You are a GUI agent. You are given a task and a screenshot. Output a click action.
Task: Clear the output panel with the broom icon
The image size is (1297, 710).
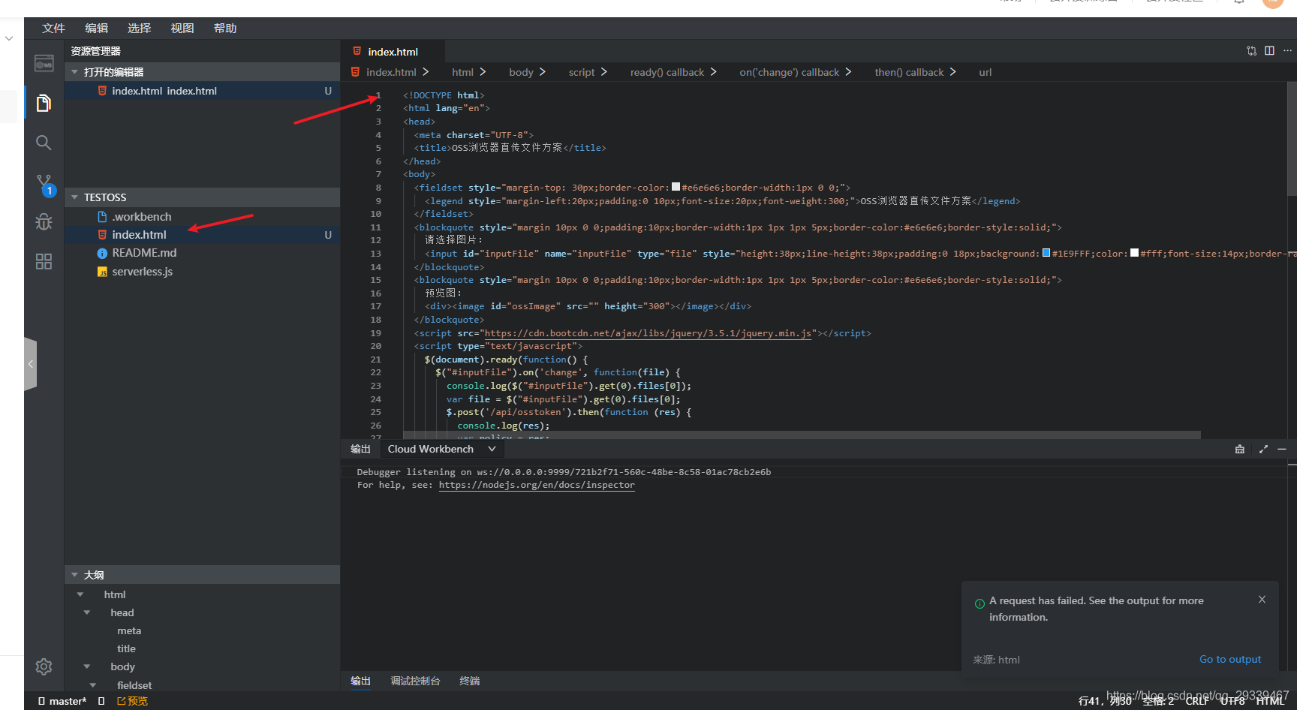point(1240,449)
